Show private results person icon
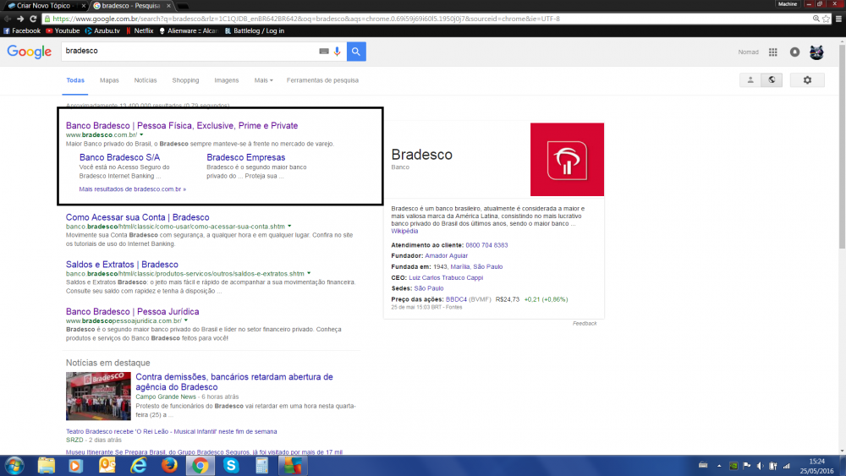Image resolution: width=846 pixels, height=476 pixels. click(750, 79)
